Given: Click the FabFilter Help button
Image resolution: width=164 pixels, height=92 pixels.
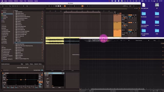Looking at the screenshot, I should [x=155, y=40].
